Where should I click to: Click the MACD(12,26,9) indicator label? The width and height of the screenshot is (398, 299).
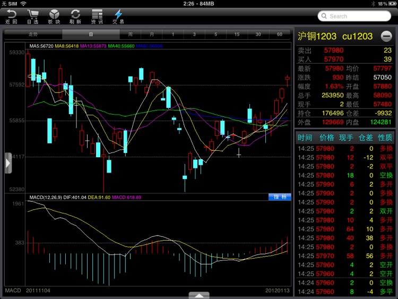46,198
